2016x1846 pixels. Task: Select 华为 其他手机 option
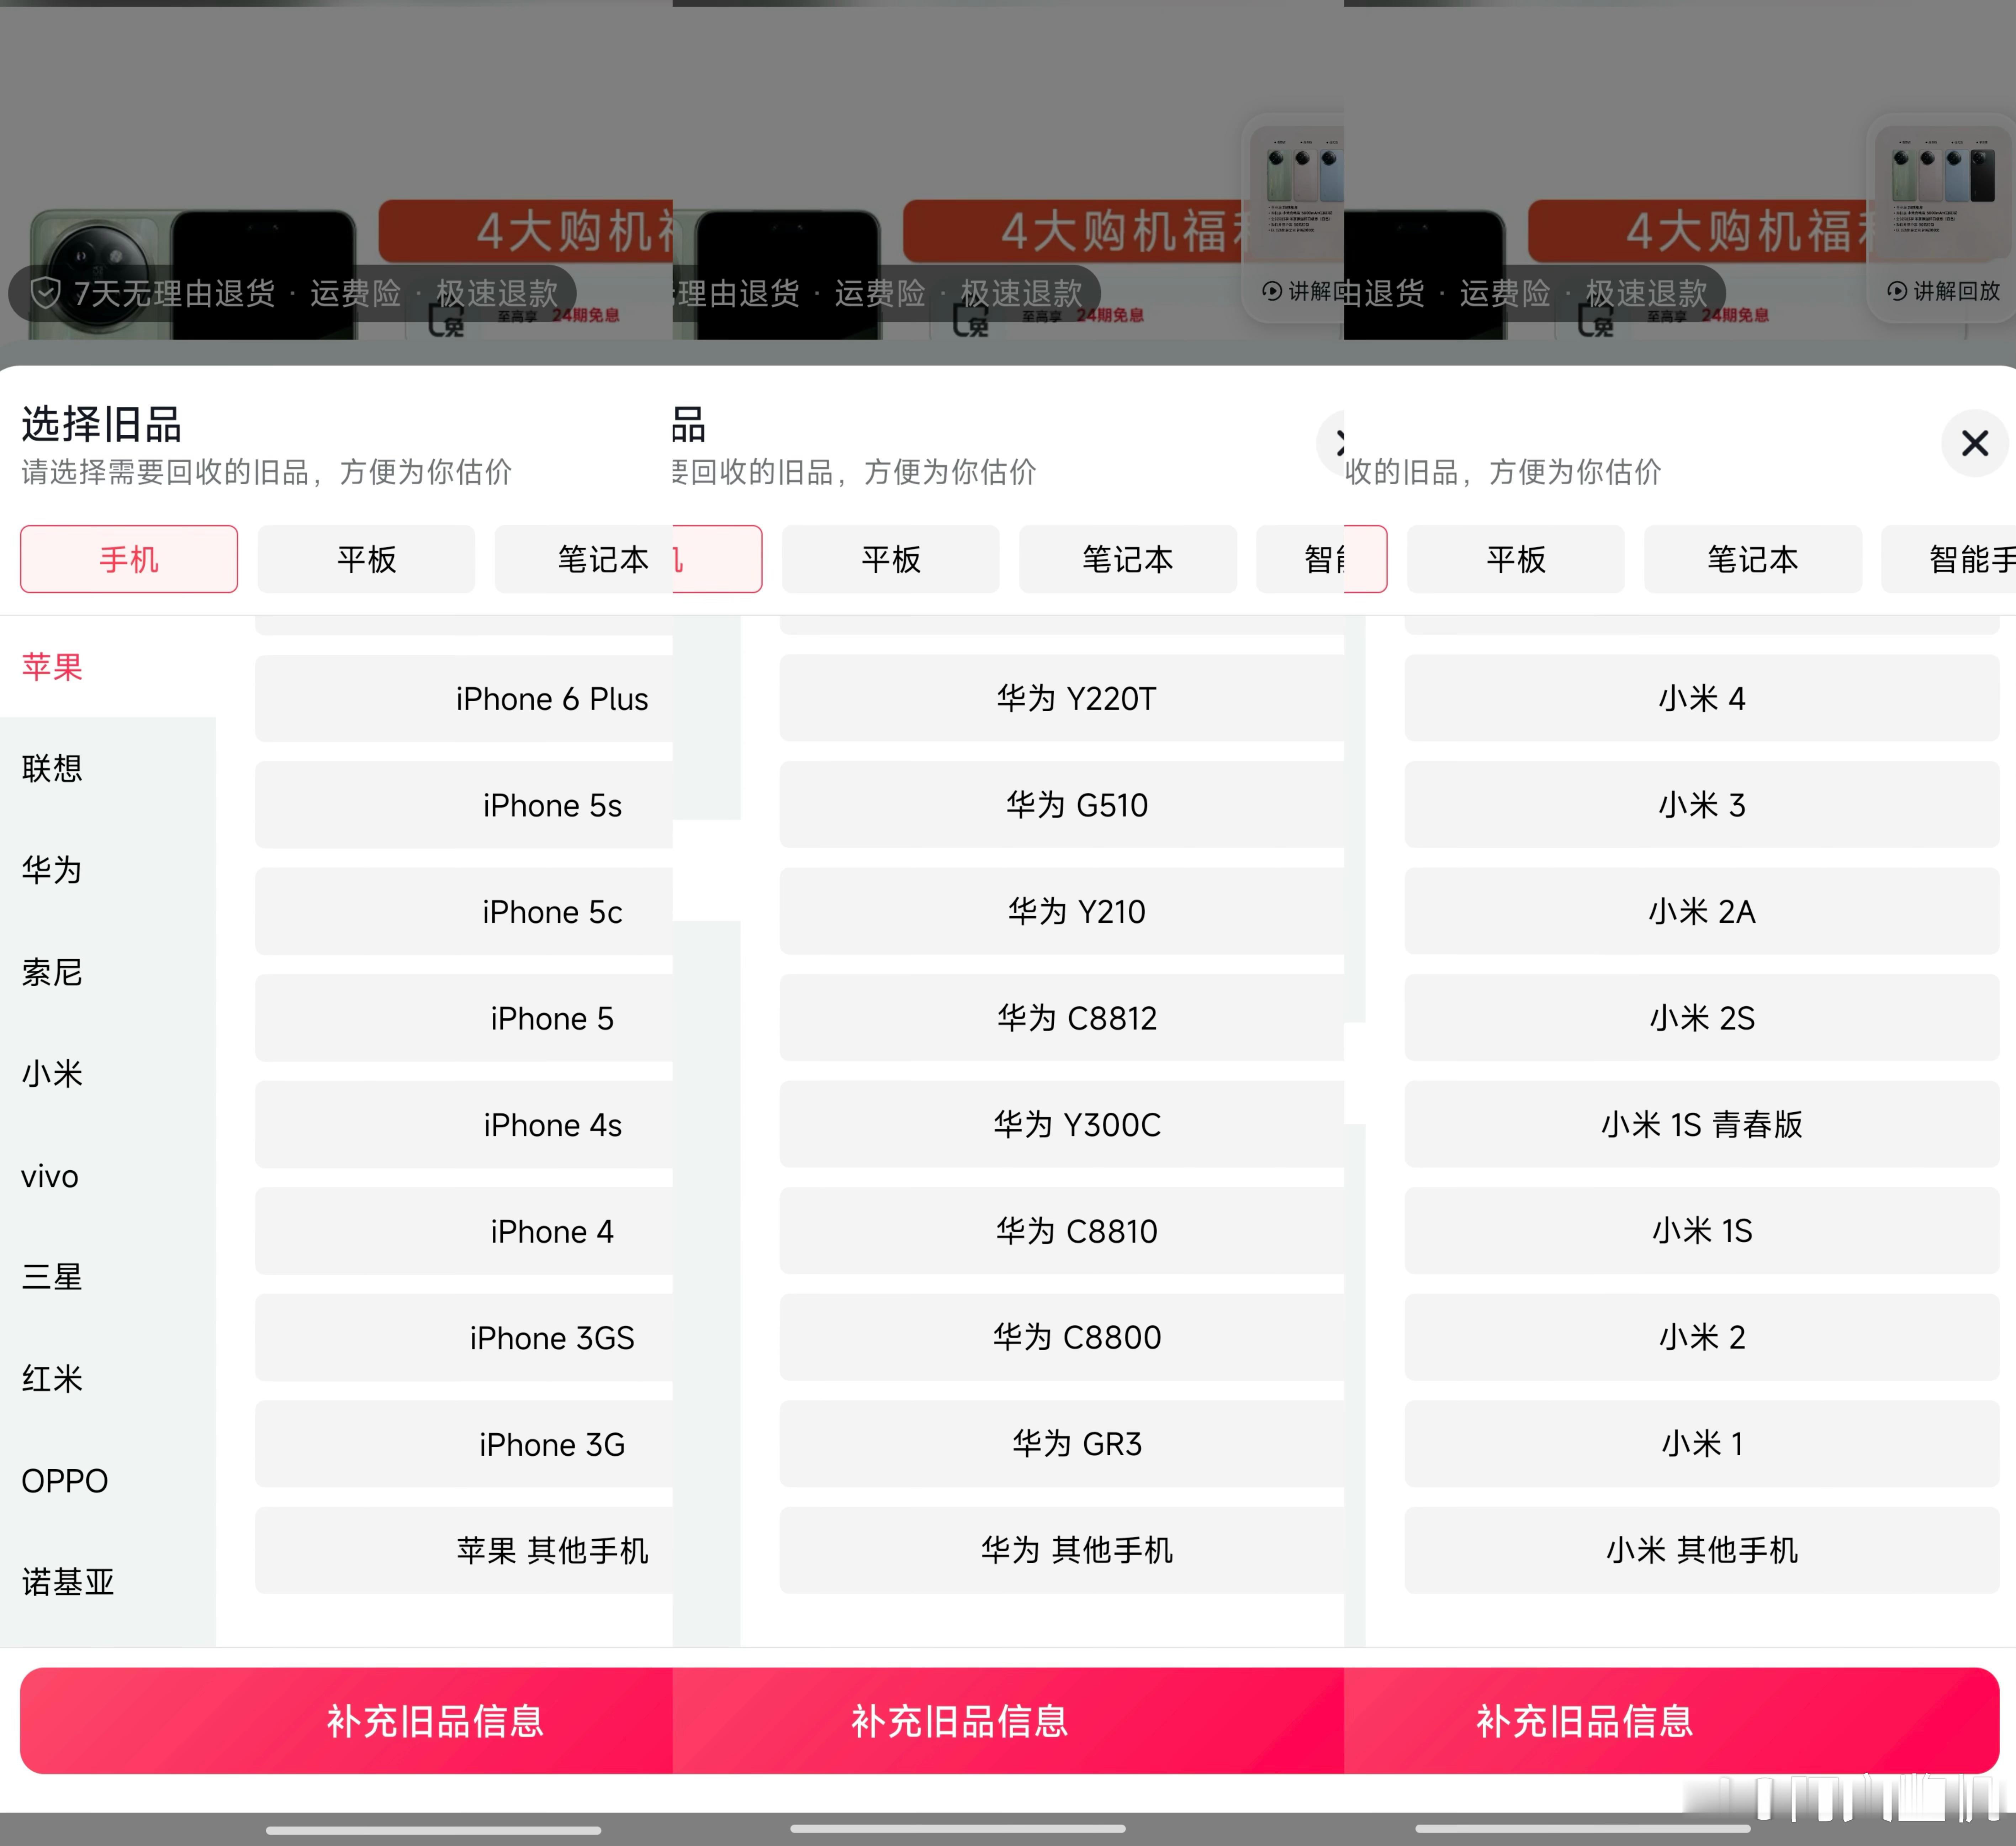point(1062,1550)
